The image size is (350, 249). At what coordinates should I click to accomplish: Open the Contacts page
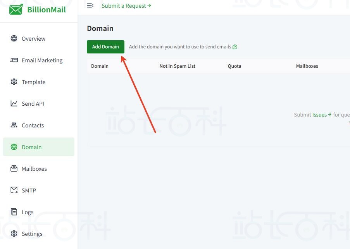pos(39,125)
